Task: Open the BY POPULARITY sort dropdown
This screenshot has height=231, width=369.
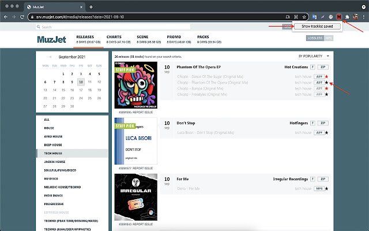Action: pyautogui.click(x=314, y=56)
